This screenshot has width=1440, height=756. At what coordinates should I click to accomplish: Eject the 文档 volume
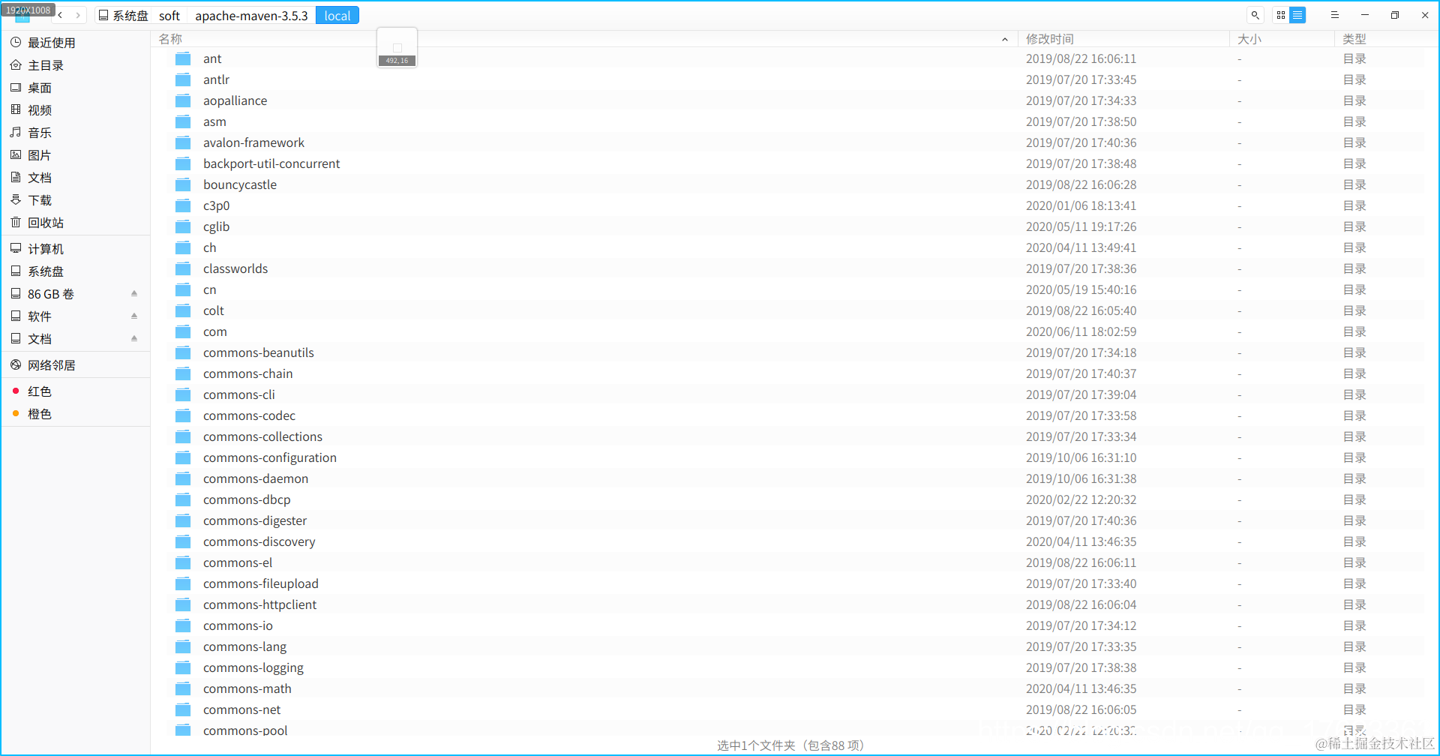134,338
